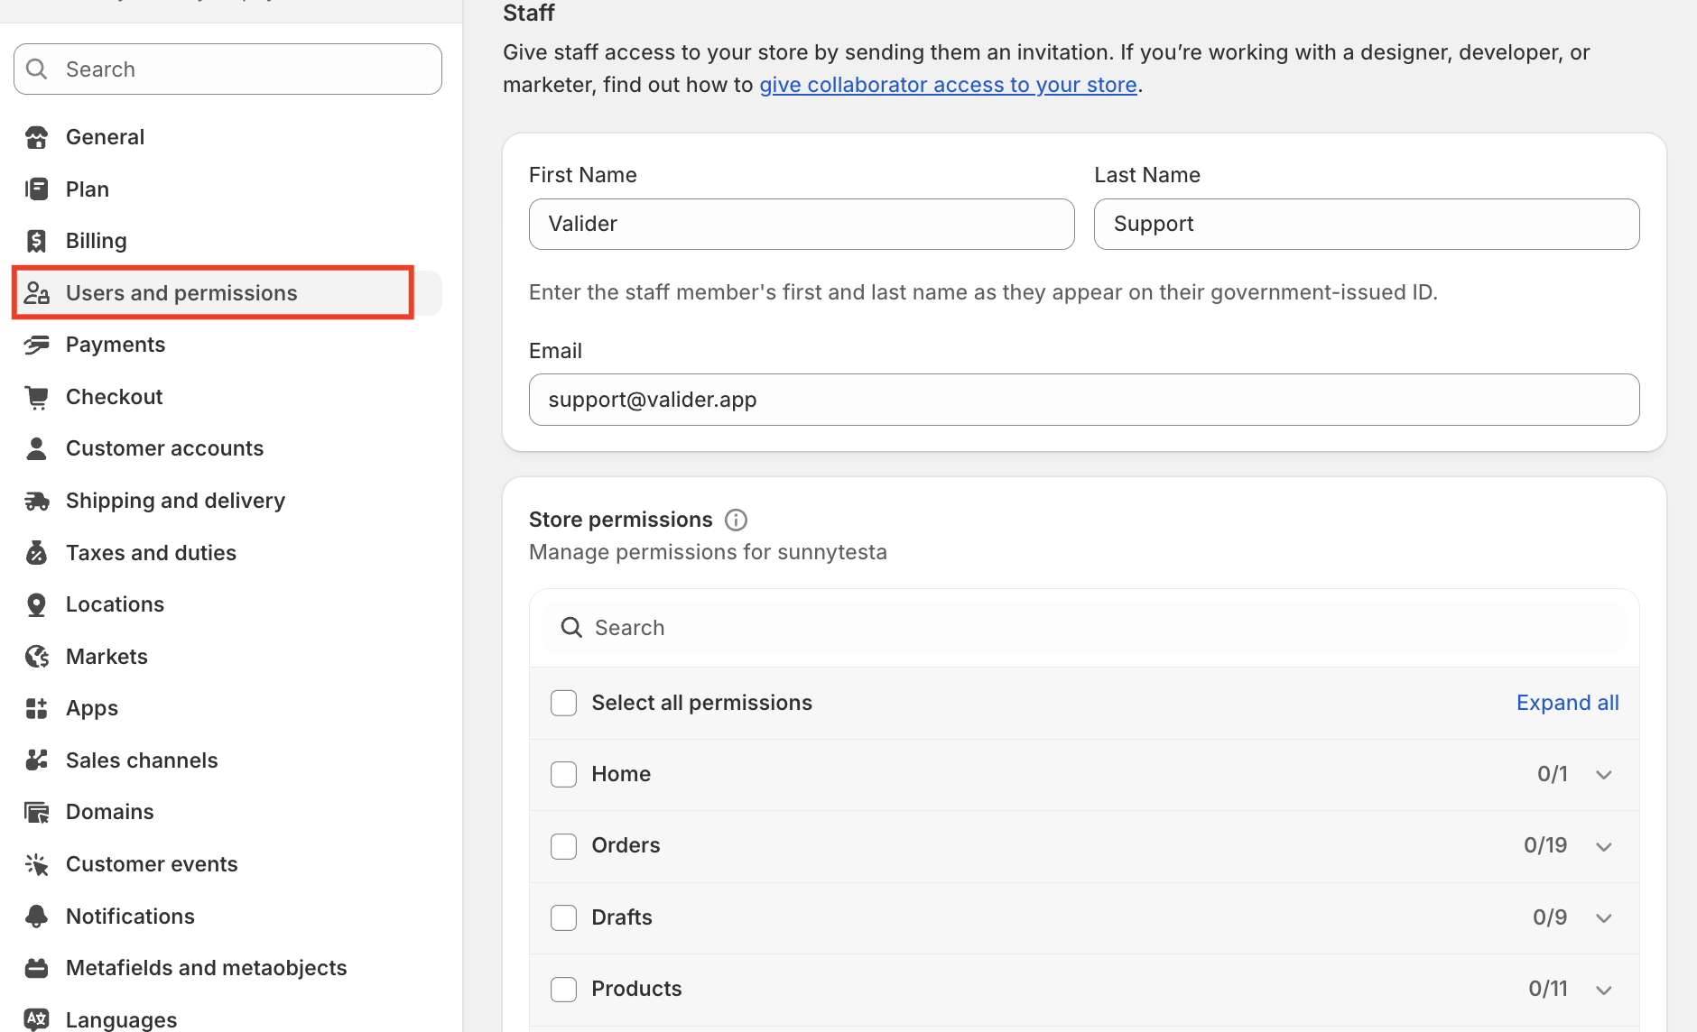This screenshot has height=1032, width=1697.
Task: Click the Expand all link
Action: [x=1567, y=703]
